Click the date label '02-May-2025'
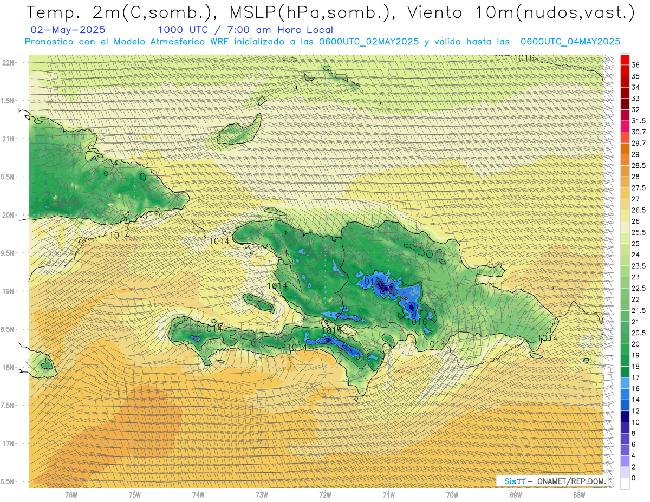Viewport: 650px width, 502px height. [68, 30]
